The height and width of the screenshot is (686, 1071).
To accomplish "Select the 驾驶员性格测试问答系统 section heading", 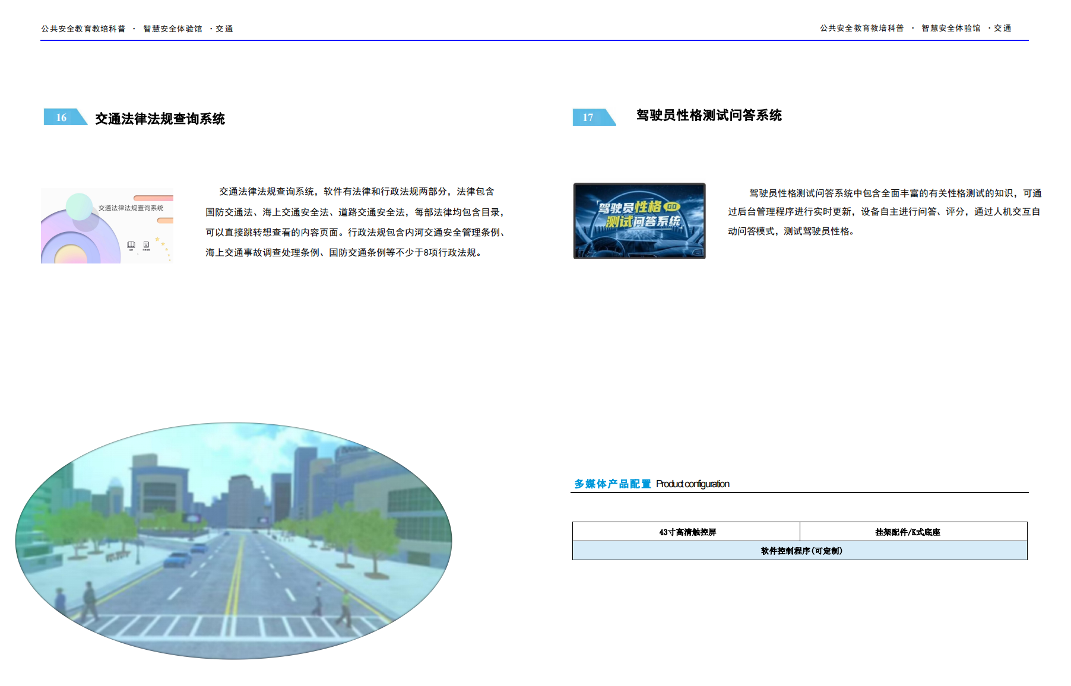I will 709,115.
